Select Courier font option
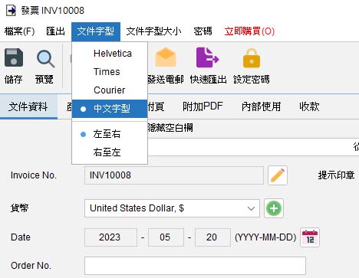 pos(110,90)
